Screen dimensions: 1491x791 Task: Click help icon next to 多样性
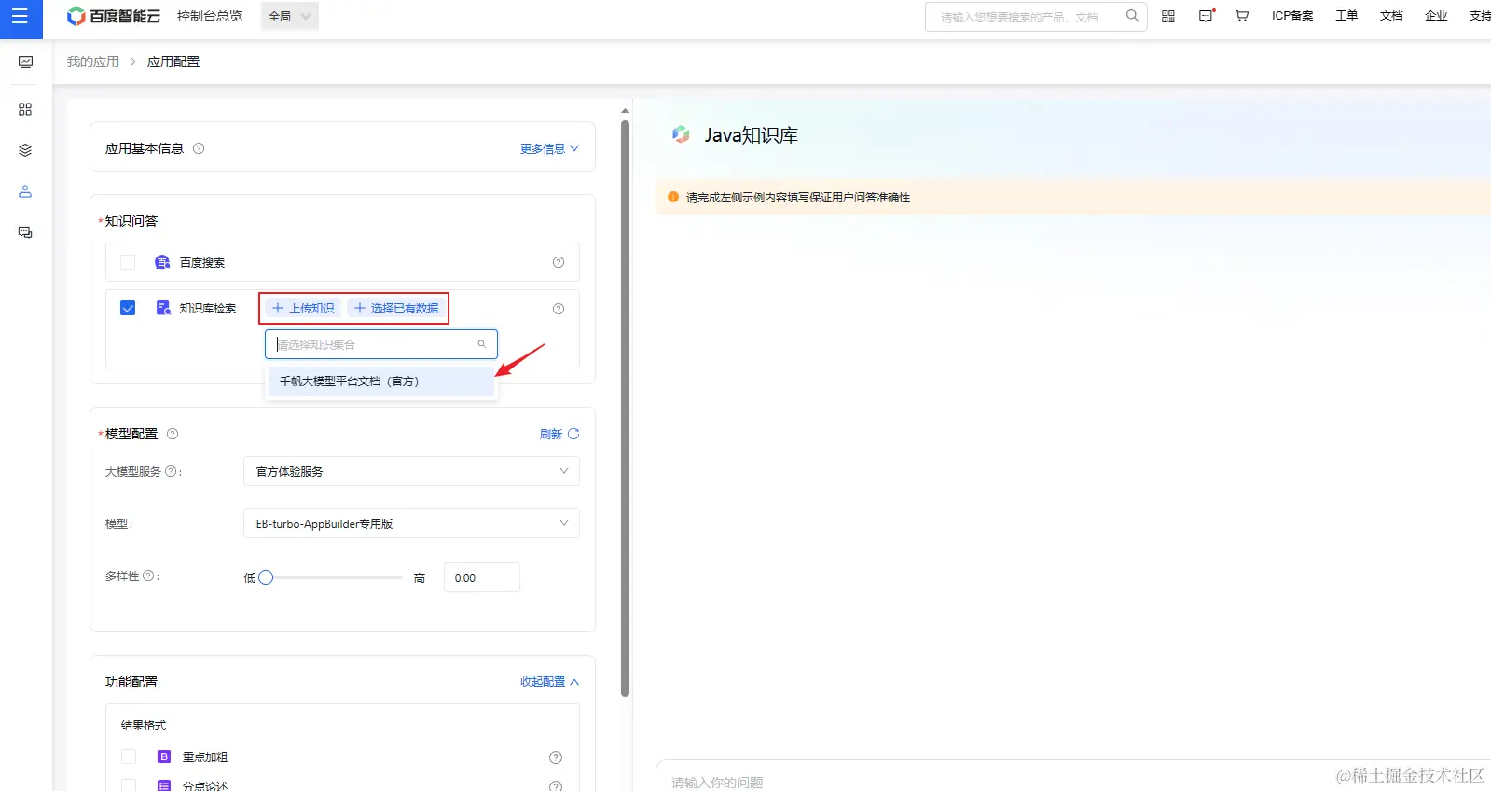click(x=148, y=576)
